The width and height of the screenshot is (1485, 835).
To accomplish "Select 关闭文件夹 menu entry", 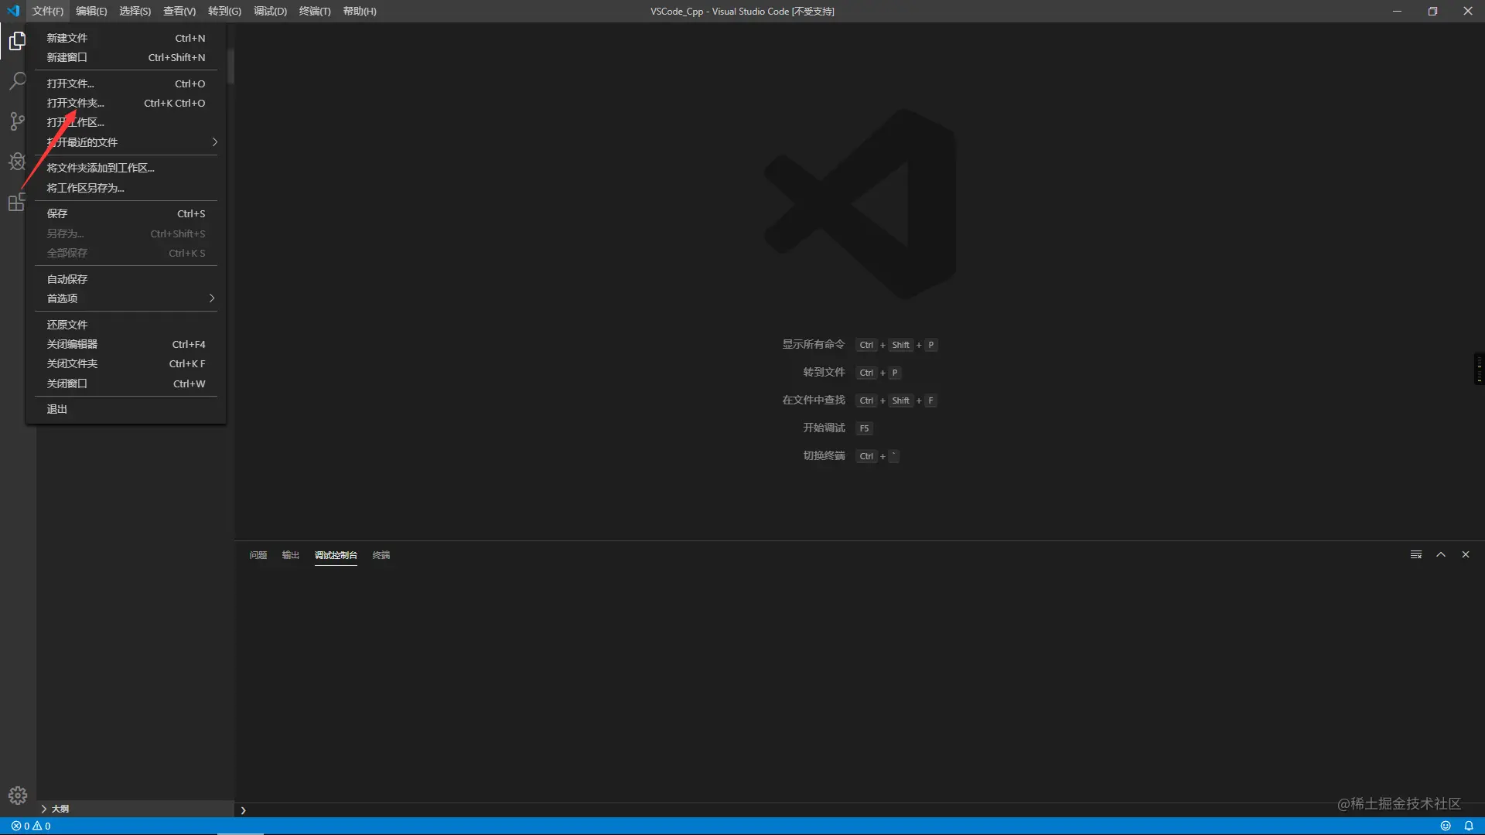I will 126,363.
